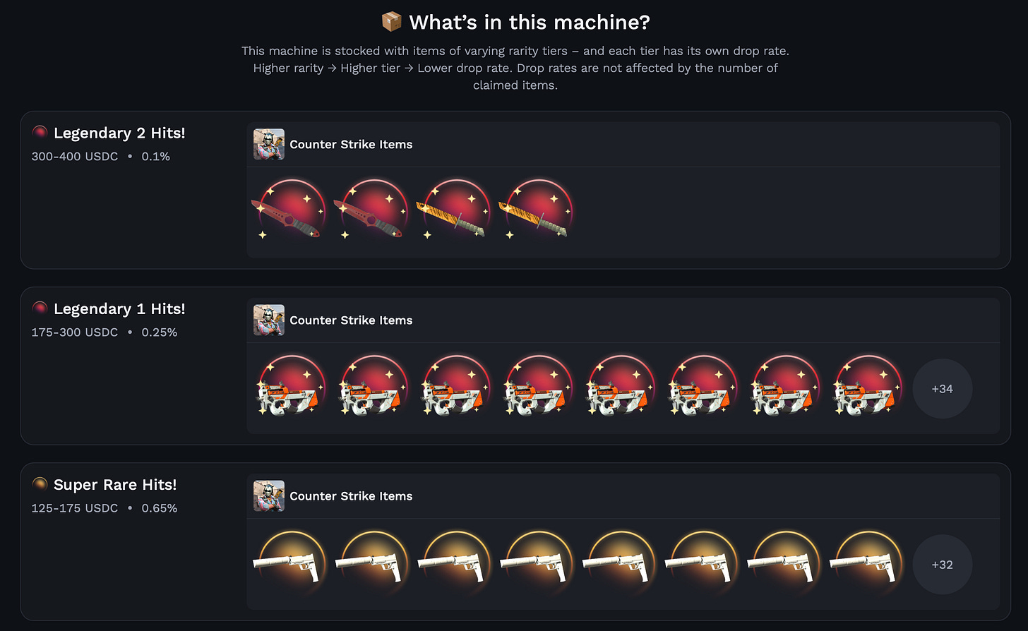Select the last tiger-striped bayonet in Legendary 2

coord(537,210)
